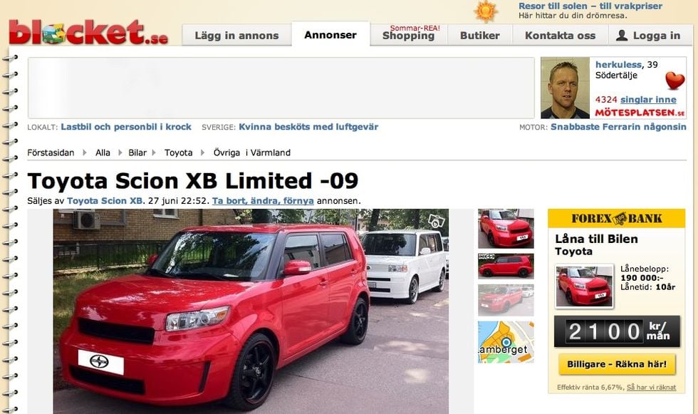Image resolution: width=698 pixels, height=414 pixels.
Task: Click Billigare - Räkna här! button
Action: [x=617, y=364]
